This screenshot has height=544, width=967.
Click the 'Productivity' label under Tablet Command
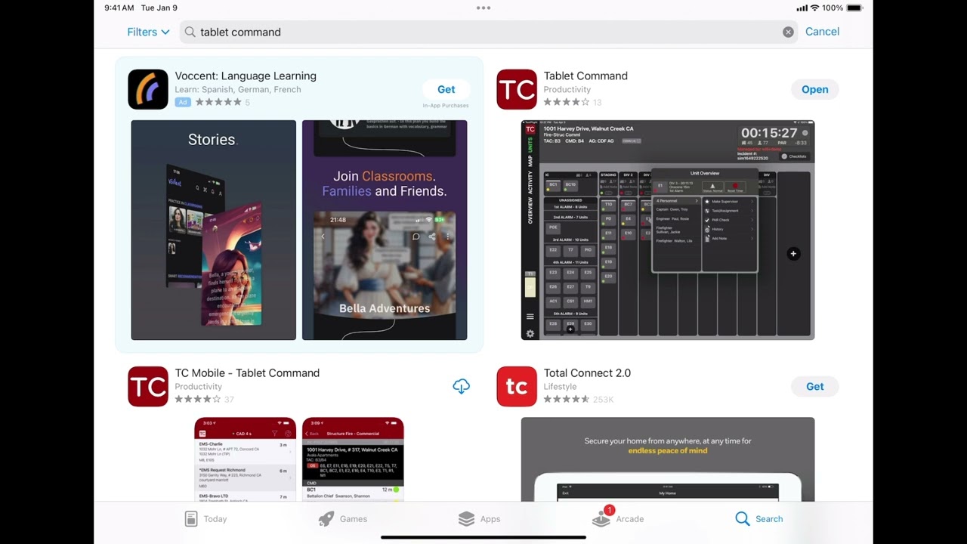pos(567,89)
